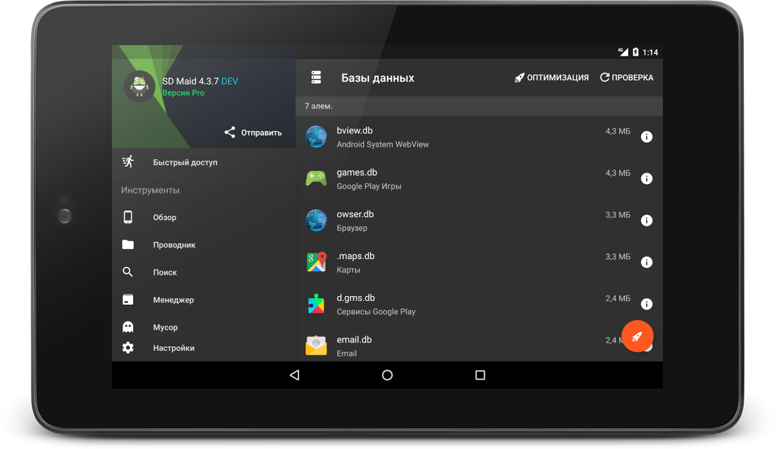The width and height of the screenshot is (776, 449).
Task: Click the ghost icon next to Мусор
Action: (128, 327)
